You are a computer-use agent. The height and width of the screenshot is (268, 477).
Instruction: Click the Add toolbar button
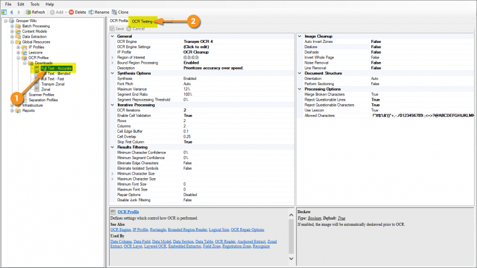57,12
